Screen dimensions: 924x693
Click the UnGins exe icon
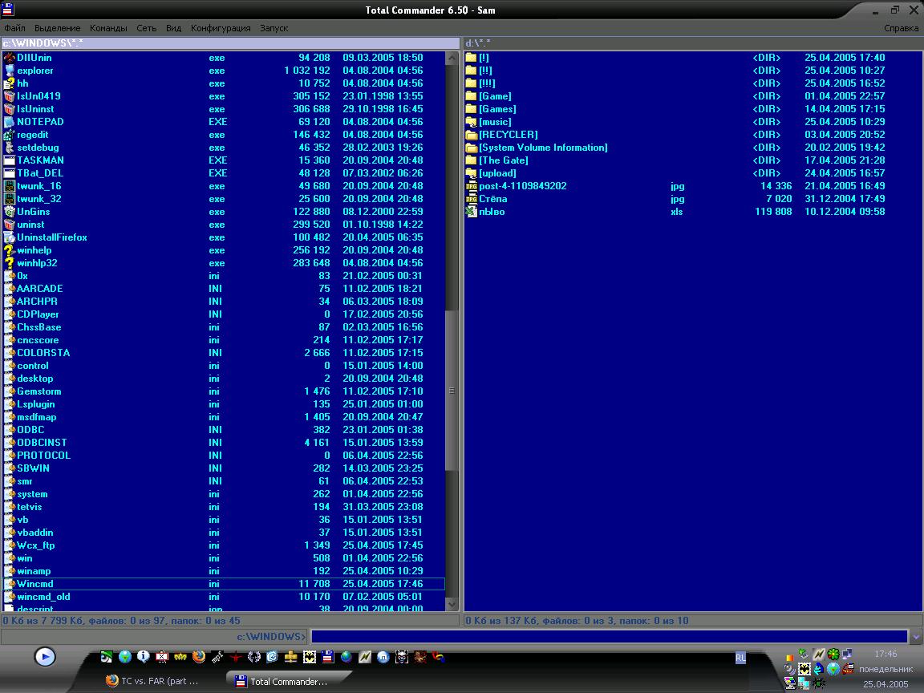[x=9, y=212]
